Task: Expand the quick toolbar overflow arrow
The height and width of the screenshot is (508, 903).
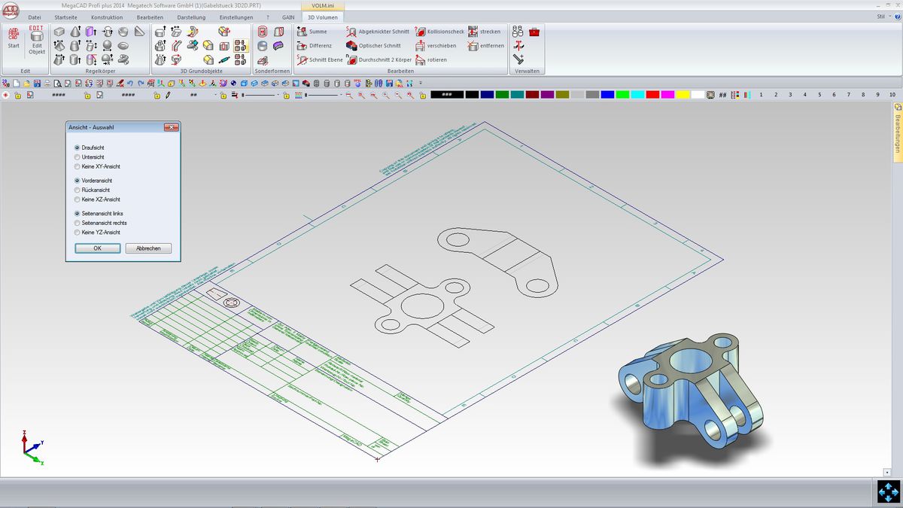Action: [421, 83]
